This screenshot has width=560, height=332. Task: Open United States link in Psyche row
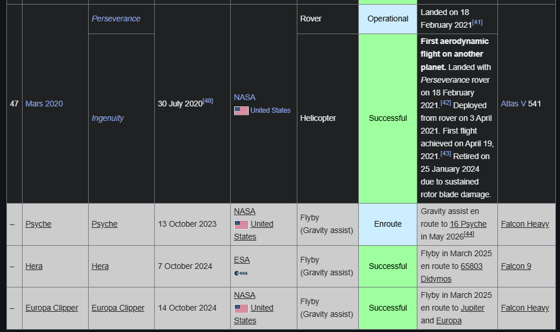click(253, 230)
